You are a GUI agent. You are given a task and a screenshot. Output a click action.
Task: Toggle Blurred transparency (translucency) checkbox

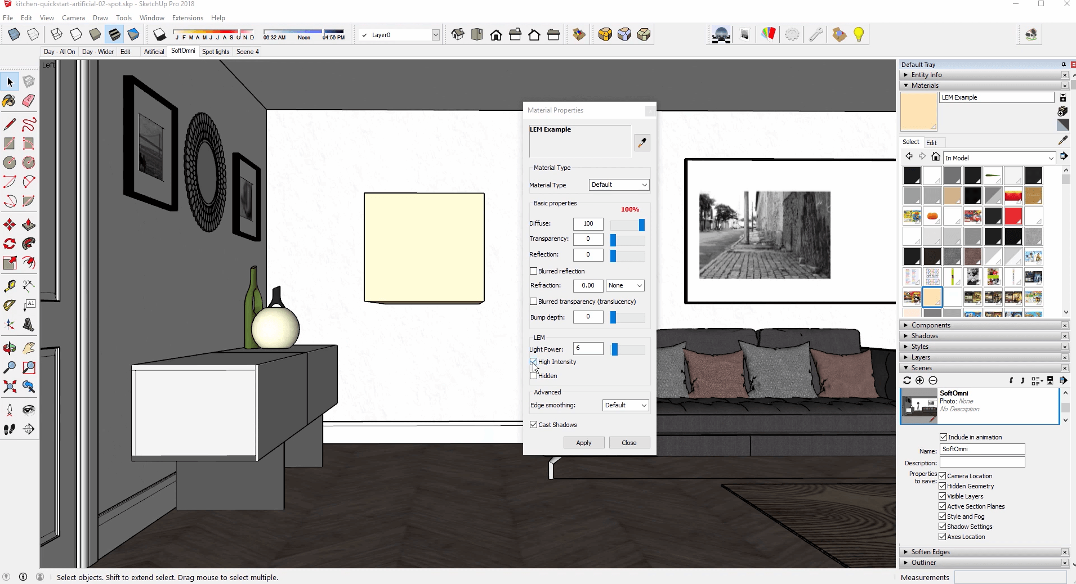tap(534, 302)
